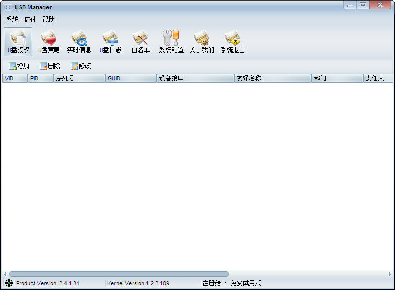
Task: Open the 窗体 menu
Action: click(30, 20)
